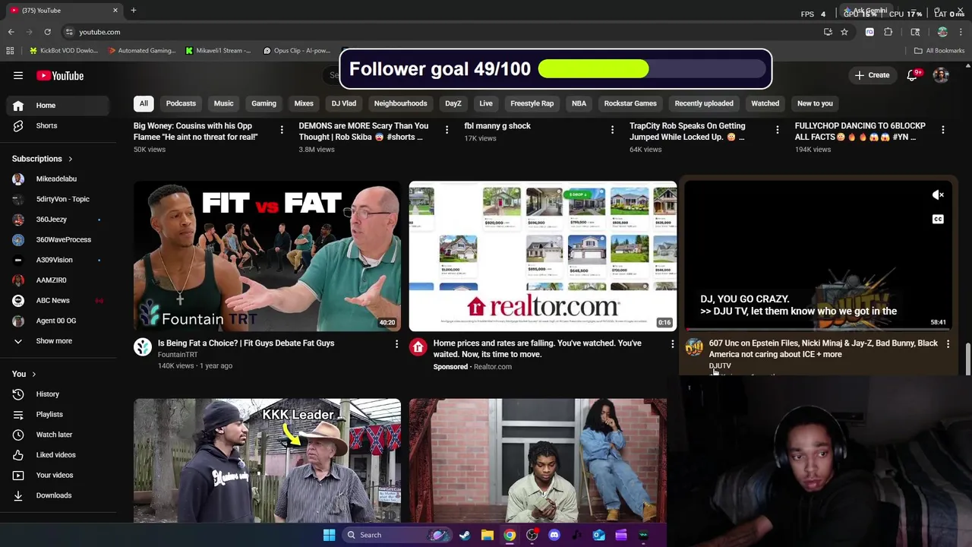
Task: Open options for 607 Unc video
Action: [948, 344]
